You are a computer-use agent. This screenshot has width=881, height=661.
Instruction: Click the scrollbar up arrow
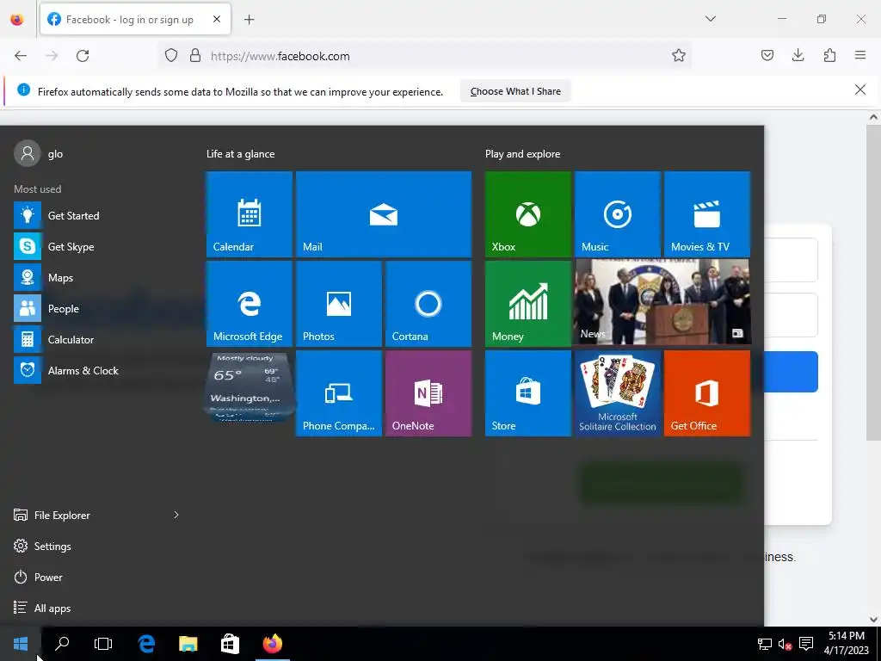pos(873,117)
